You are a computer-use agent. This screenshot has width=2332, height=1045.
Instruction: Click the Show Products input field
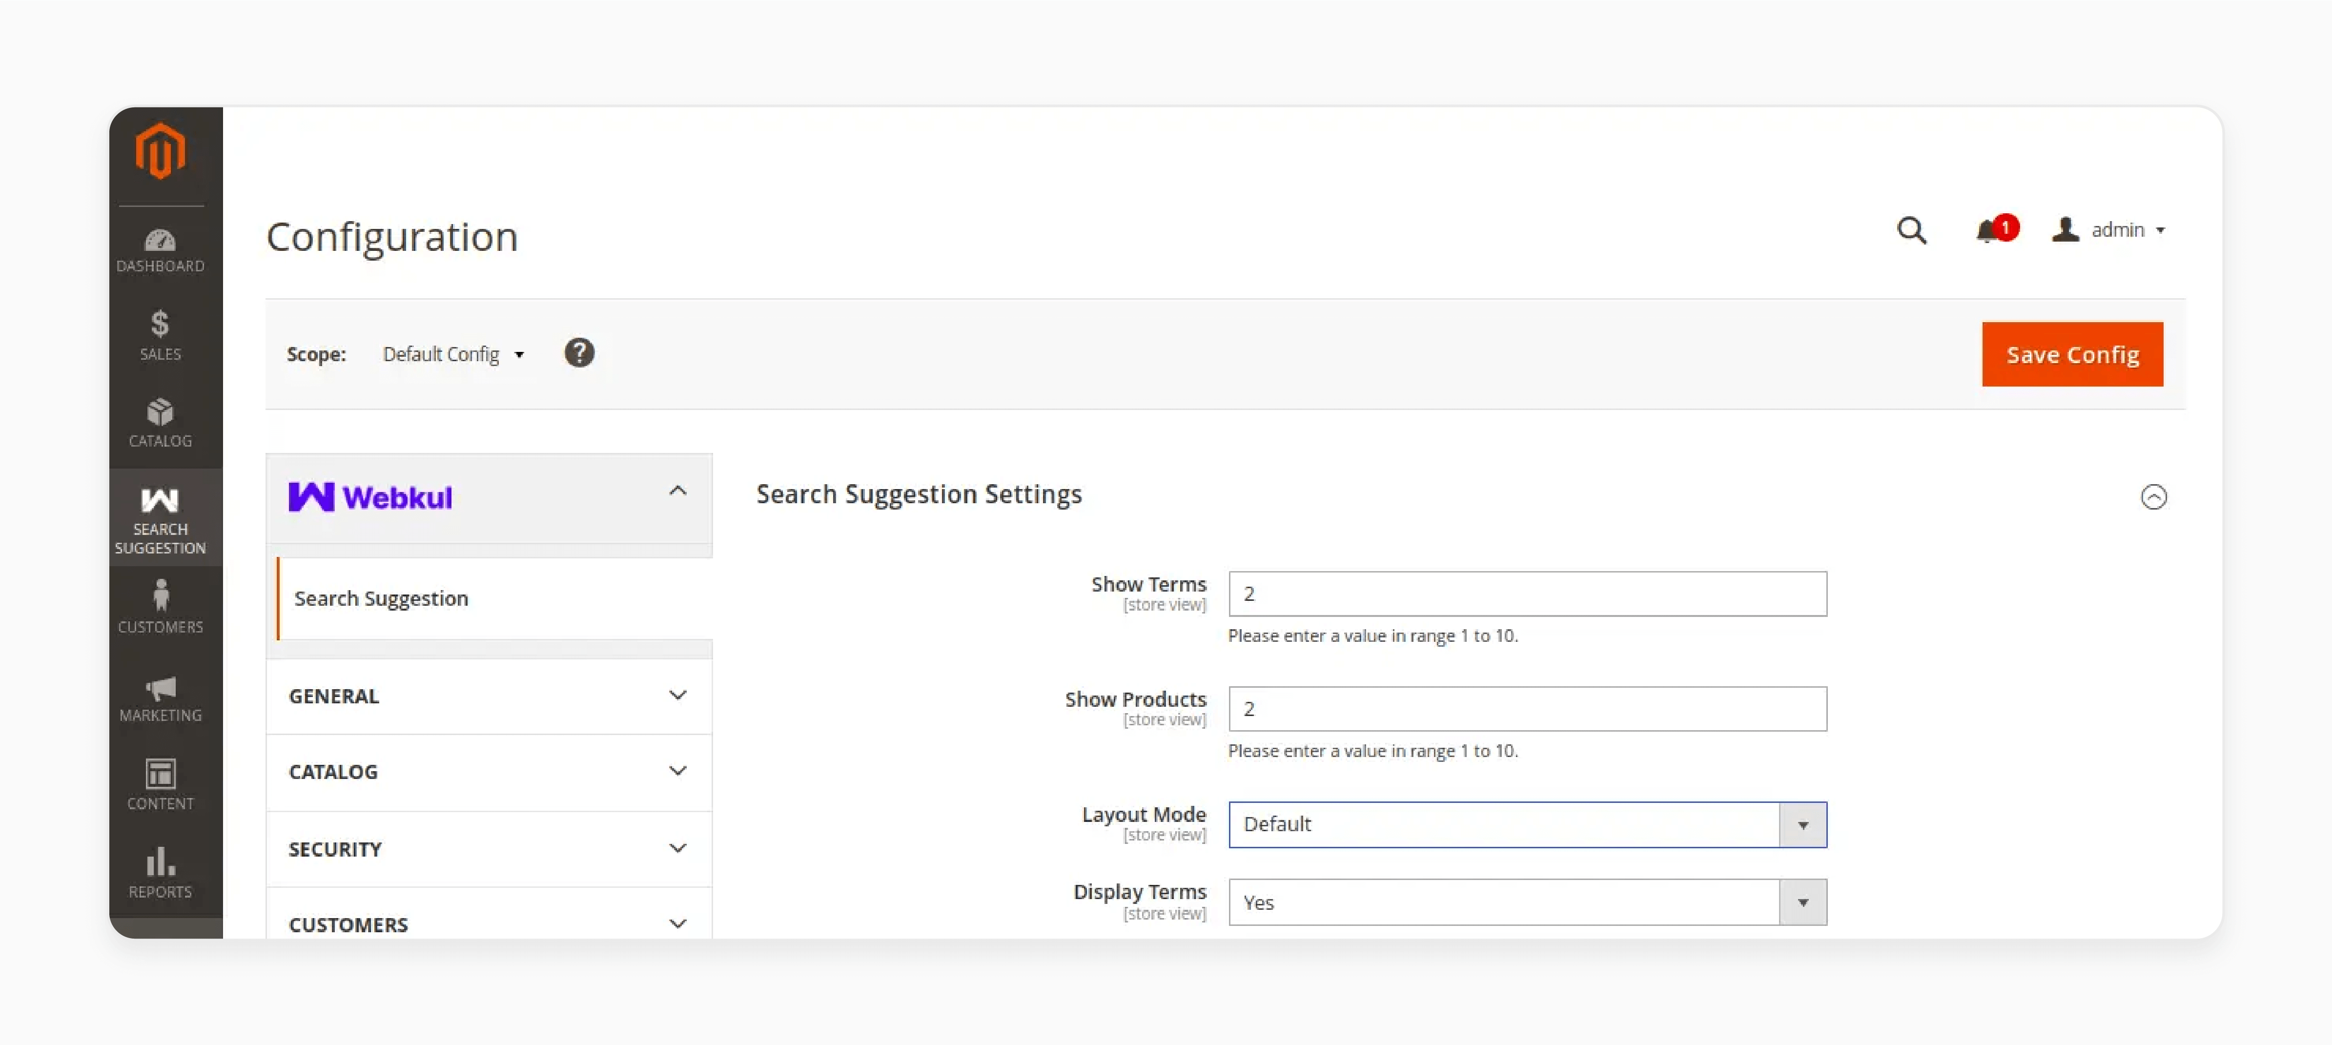coord(1527,708)
